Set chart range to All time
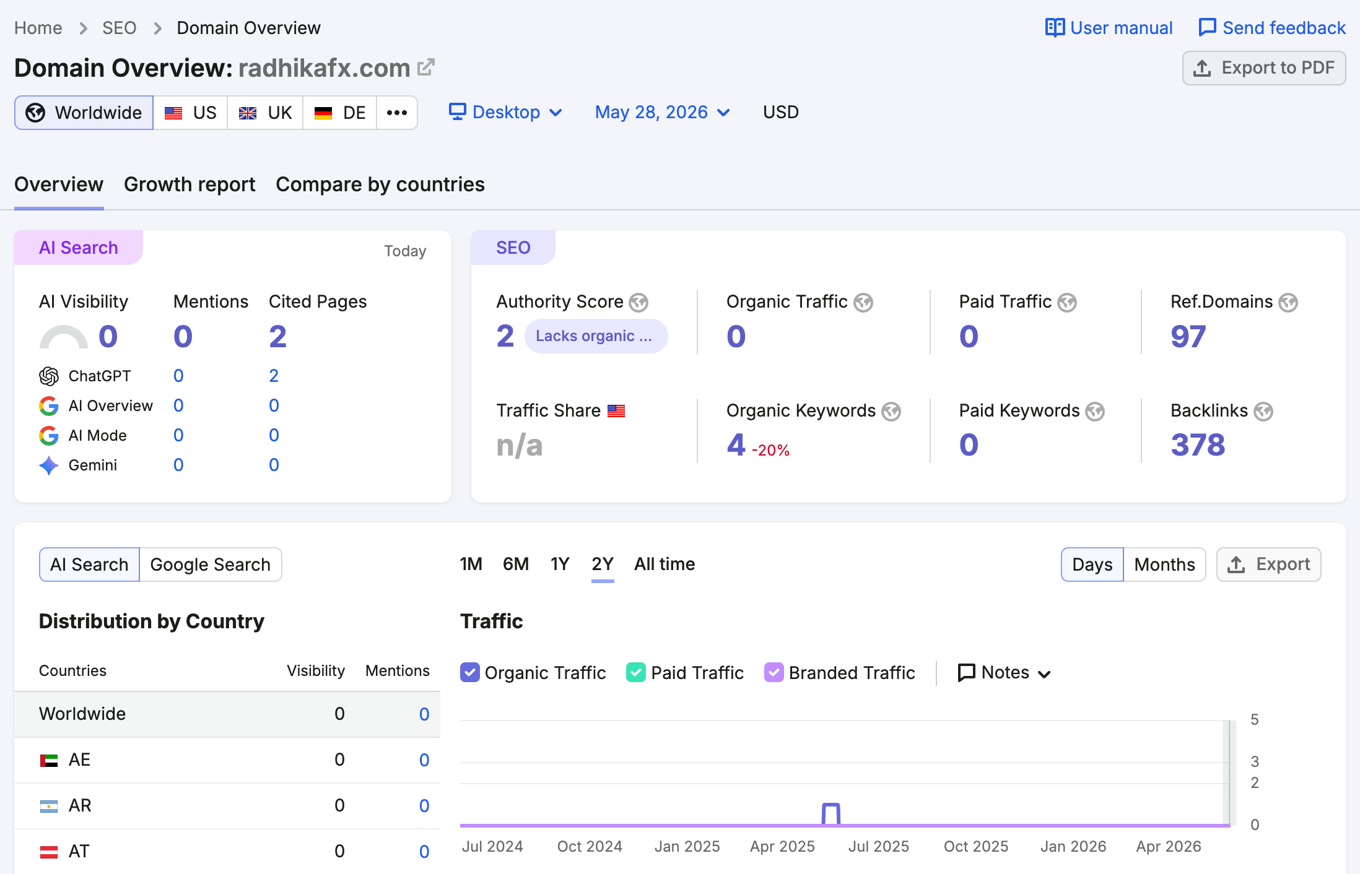The image size is (1360, 874). (665, 564)
